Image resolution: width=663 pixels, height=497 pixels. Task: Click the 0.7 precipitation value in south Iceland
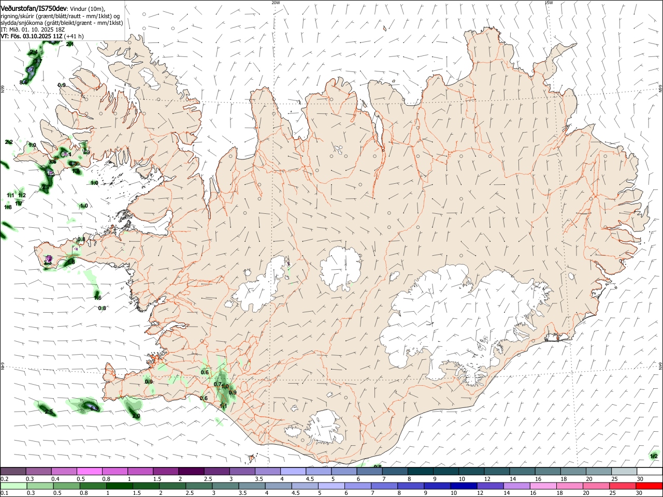(218, 384)
